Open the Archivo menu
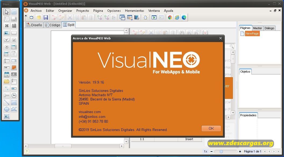 [x=36, y=11]
